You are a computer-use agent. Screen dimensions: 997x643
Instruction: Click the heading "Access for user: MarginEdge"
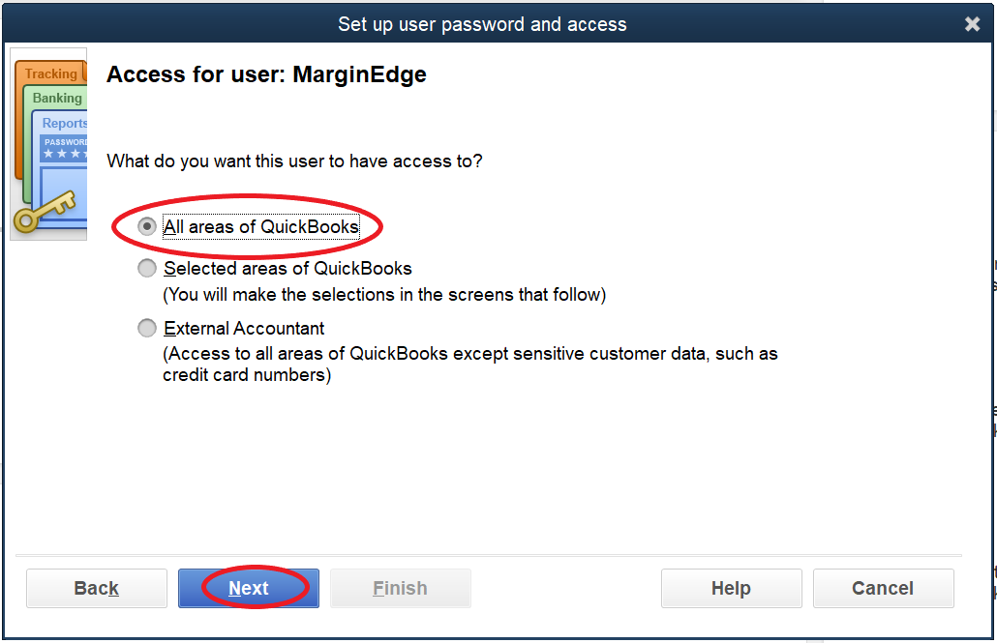click(x=266, y=74)
